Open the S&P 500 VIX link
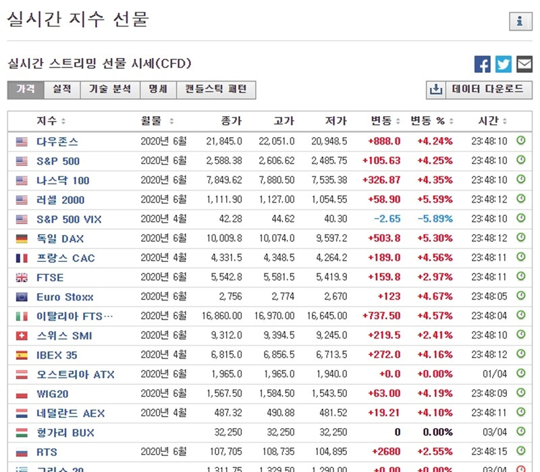This screenshot has width=540, height=472. 69,219
